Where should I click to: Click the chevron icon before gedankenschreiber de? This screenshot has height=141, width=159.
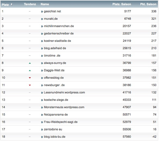(42, 34)
